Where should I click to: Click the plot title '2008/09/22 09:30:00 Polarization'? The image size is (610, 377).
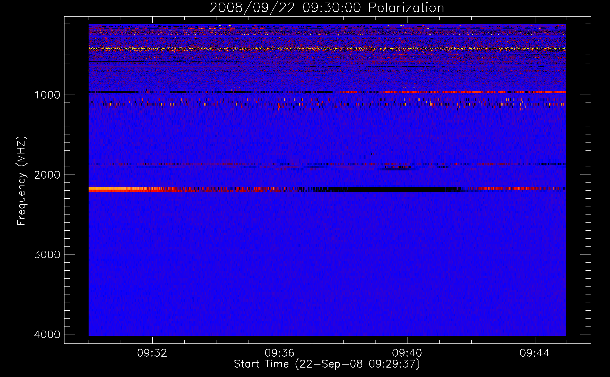[327, 8]
